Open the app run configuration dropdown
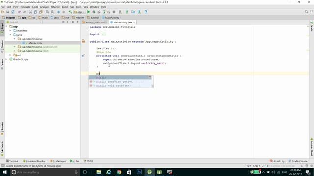Viewport: 314px width, 176px height. click(79, 12)
